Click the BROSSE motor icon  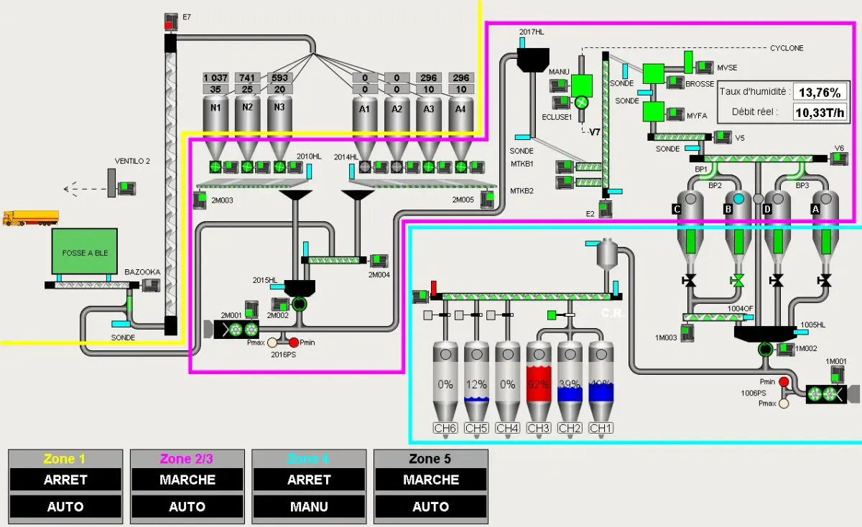pos(675,83)
